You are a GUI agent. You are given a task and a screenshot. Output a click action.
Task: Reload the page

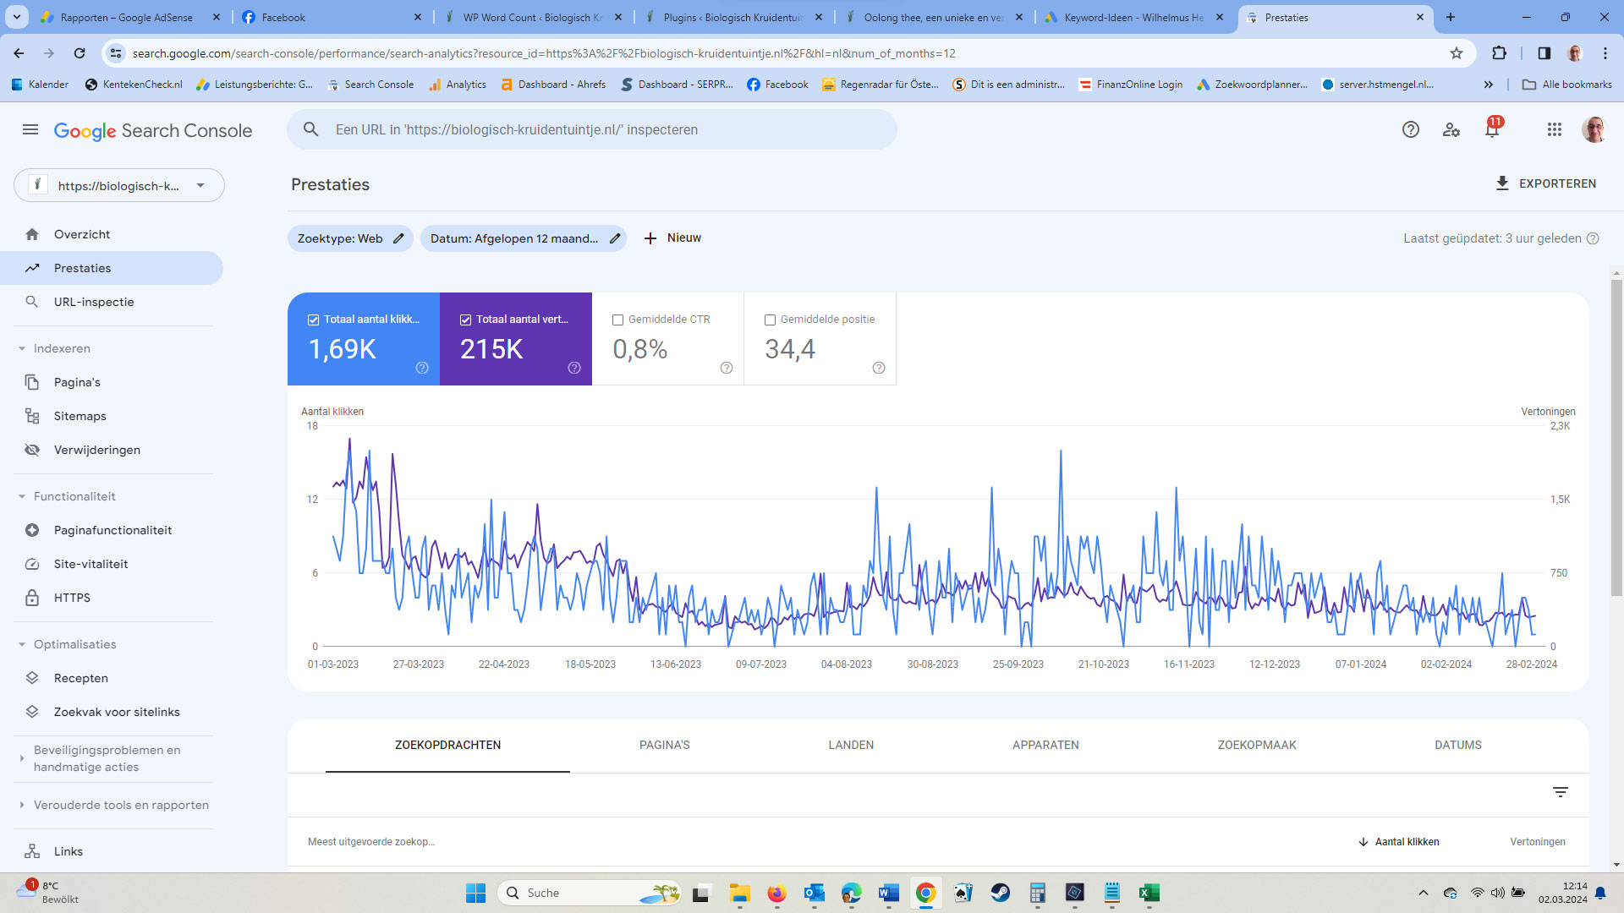pos(80,53)
